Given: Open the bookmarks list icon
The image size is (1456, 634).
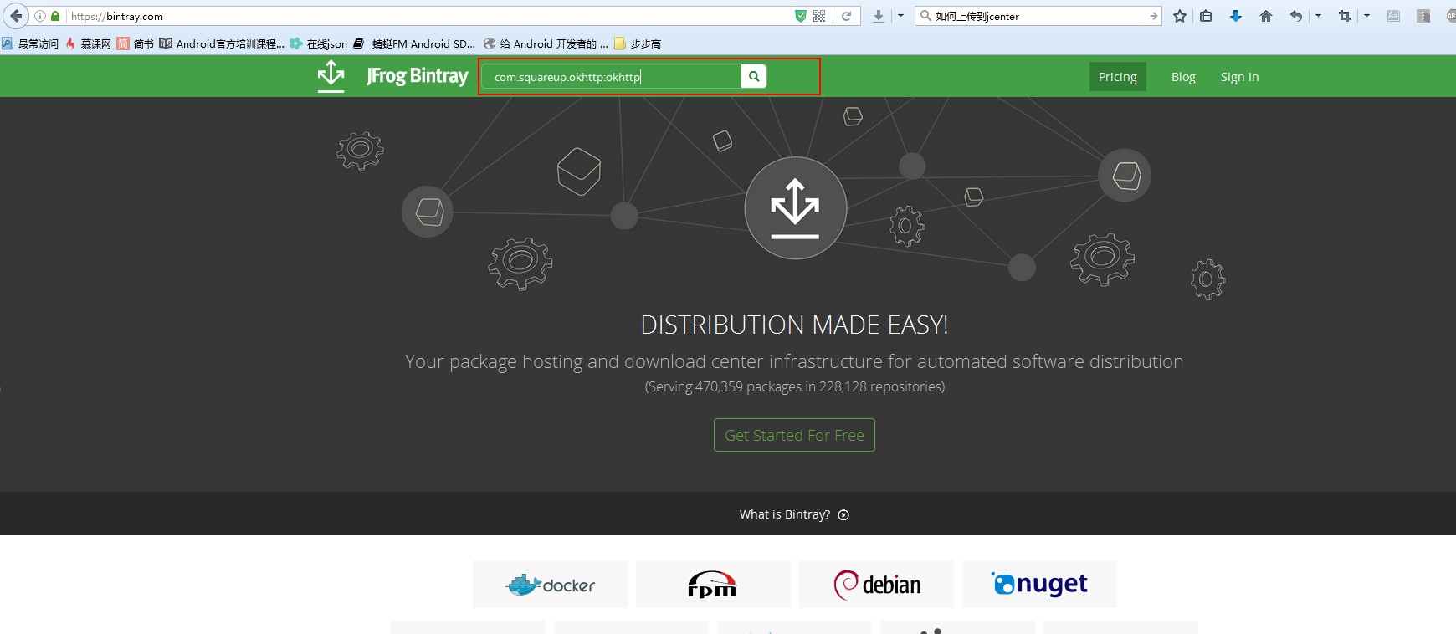Looking at the screenshot, I should tap(1206, 16).
